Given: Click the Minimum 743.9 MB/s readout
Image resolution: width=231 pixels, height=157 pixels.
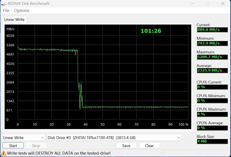Looking at the screenshot, I should [212, 43].
